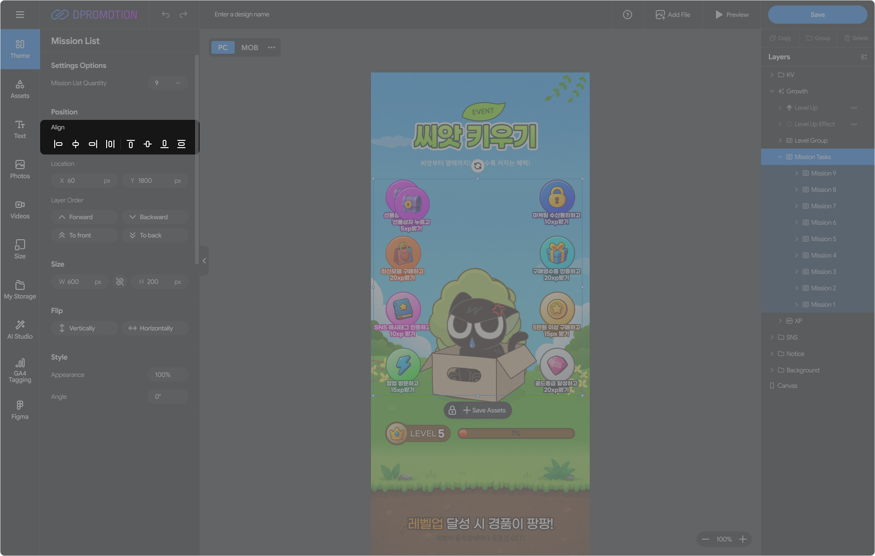Align layer to the right edge

tap(93, 144)
